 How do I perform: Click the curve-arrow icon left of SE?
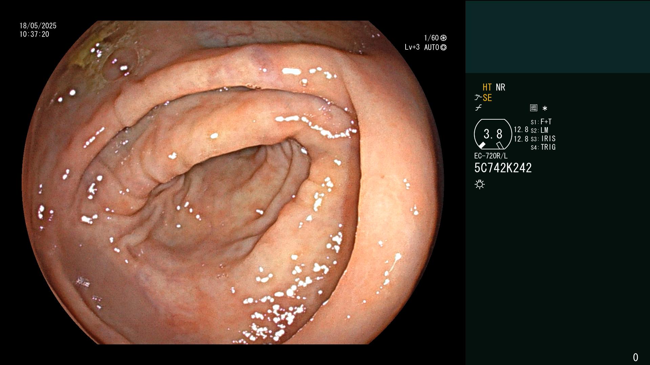point(478,98)
